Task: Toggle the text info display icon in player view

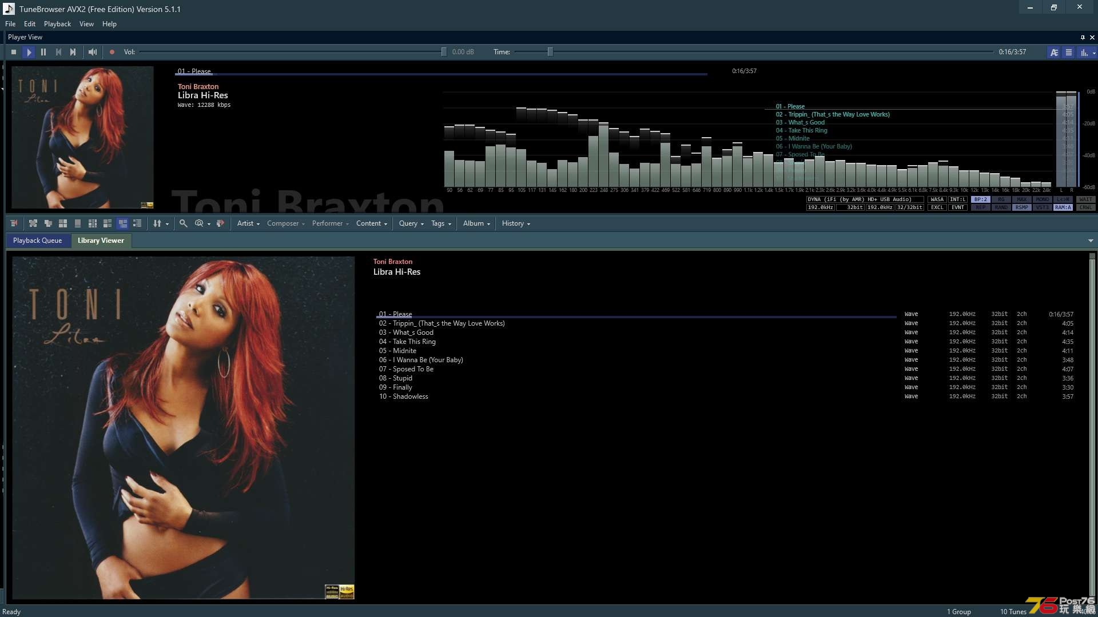Action: tap(1054, 52)
